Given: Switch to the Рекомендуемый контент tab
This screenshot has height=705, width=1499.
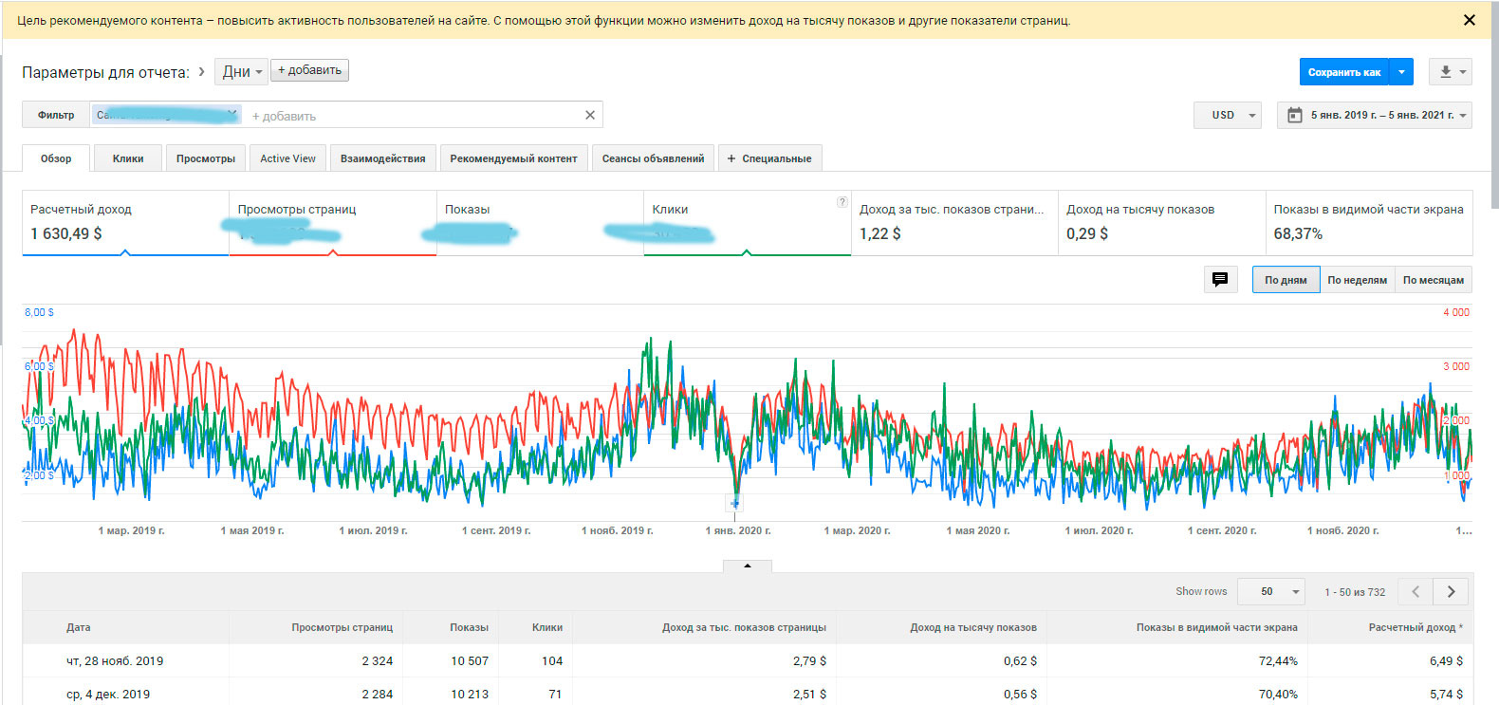Looking at the screenshot, I should click(x=513, y=158).
